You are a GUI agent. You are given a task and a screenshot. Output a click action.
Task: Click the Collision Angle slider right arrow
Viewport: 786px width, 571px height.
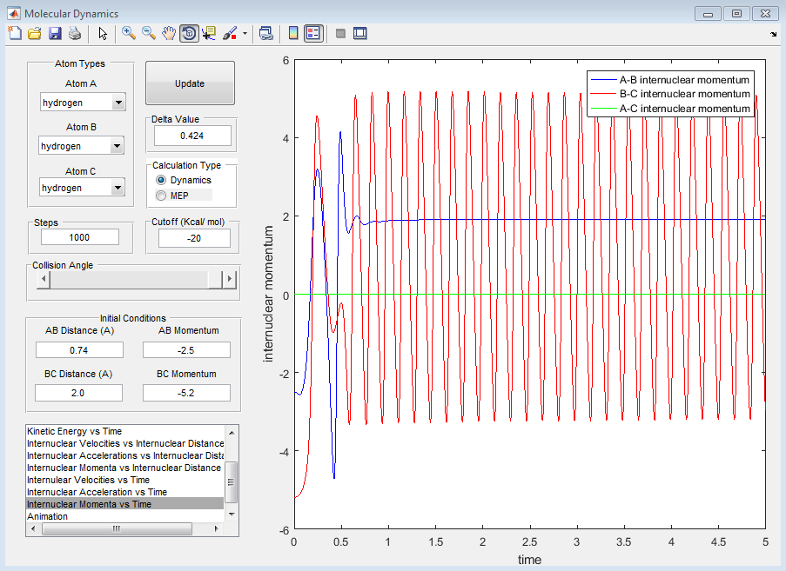[x=230, y=279]
